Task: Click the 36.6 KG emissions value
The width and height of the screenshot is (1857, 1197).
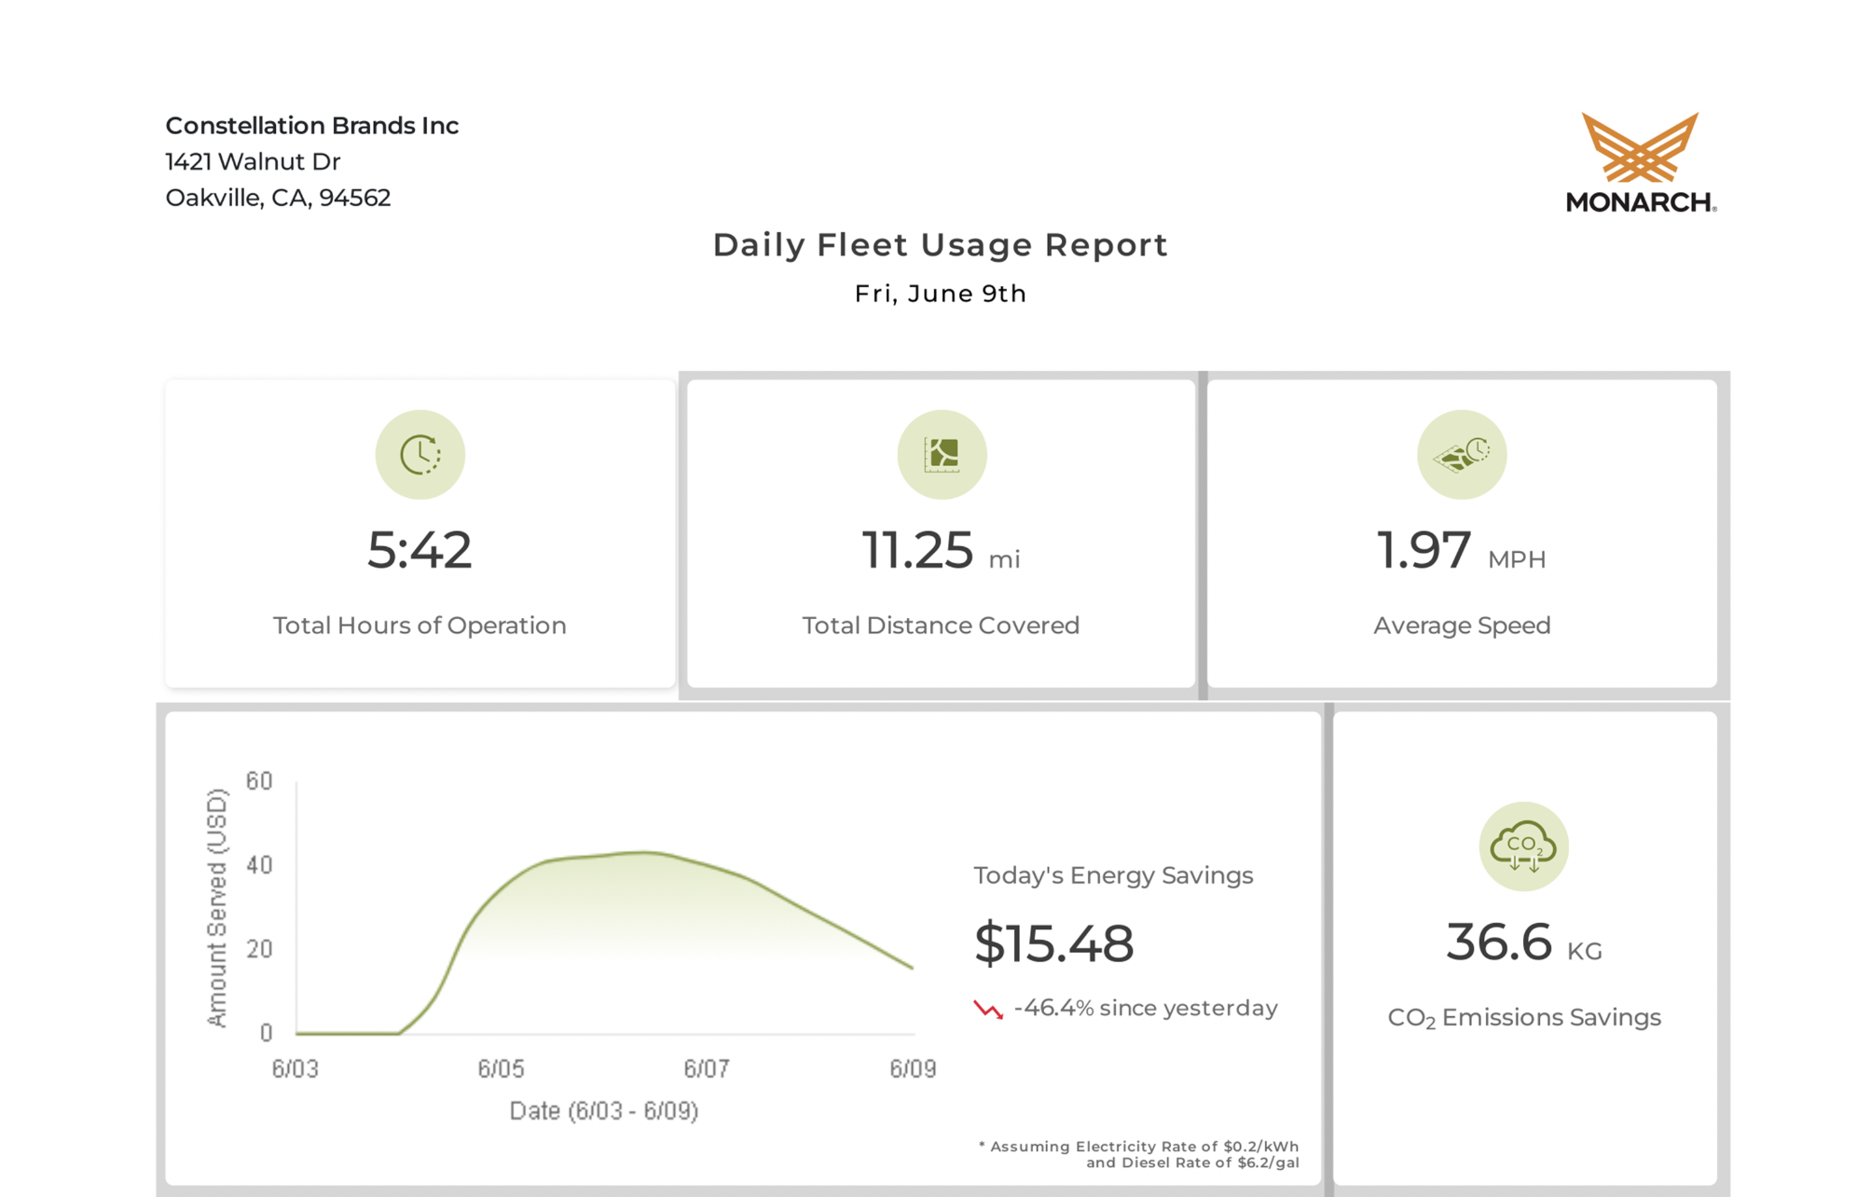Action: 1523,942
